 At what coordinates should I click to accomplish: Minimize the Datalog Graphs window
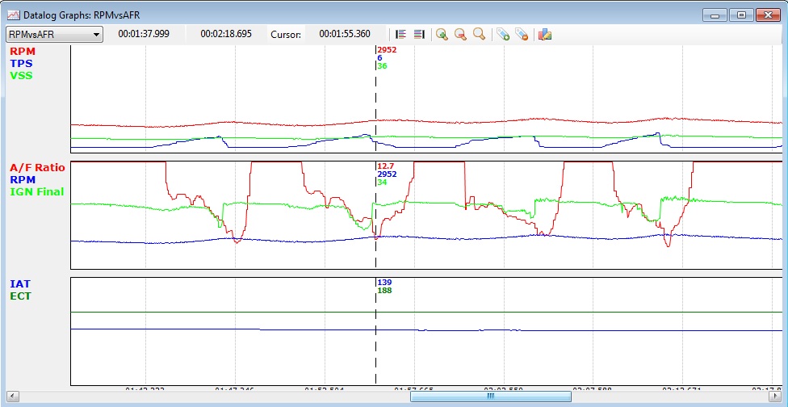715,15
